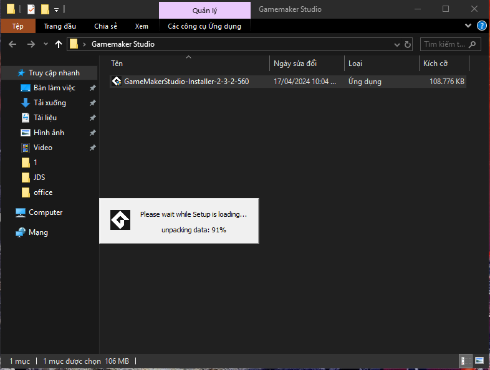Image resolution: width=490 pixels, height=370 pixels.
Task: Switch to details view in status bar
Action: point(465,361)
